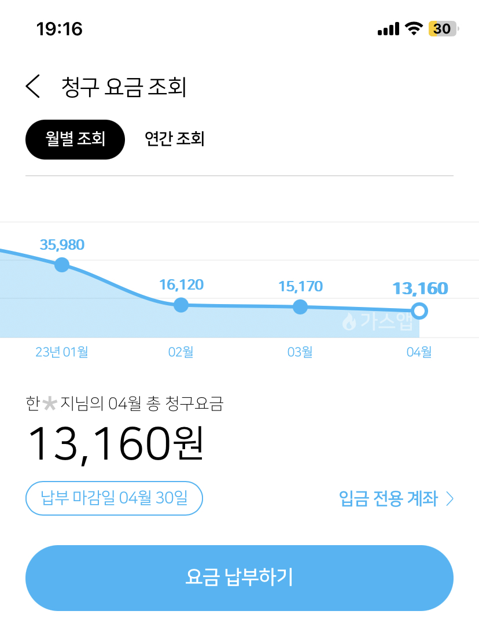The image size is (479, 633).
Task: Tap the 납부 마감일 04월 30일 badge
Action: 114,498
